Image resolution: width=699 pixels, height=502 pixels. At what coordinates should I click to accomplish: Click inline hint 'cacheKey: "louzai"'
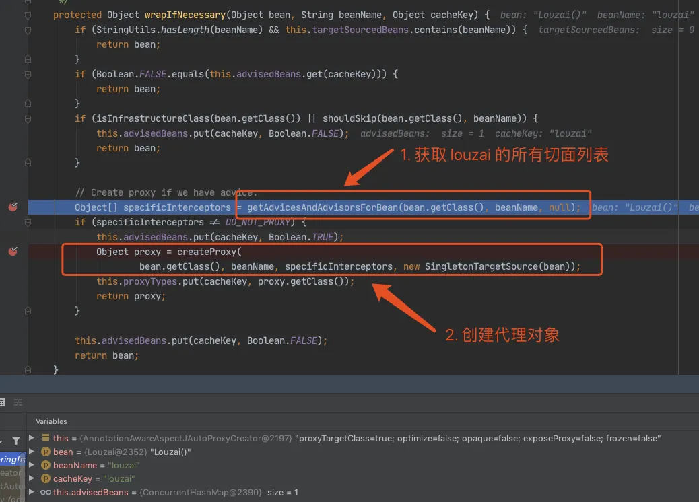(x=543, y=134)
